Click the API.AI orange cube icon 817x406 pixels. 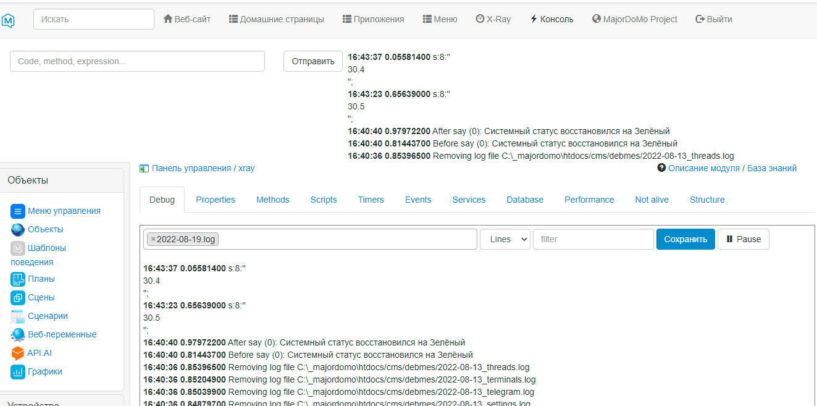tap(18, 353)
